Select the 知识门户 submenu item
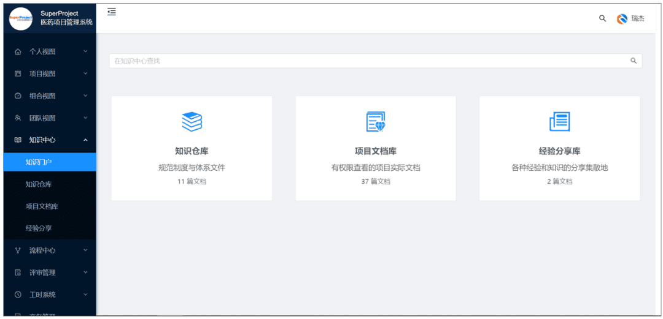This screenshot has width=663, height=319. tap(50, 162)
